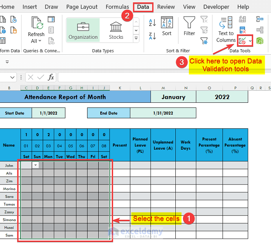Expand the full Data Types gallery
This screenshot has width=271, height=245.
tap(136, 38)
